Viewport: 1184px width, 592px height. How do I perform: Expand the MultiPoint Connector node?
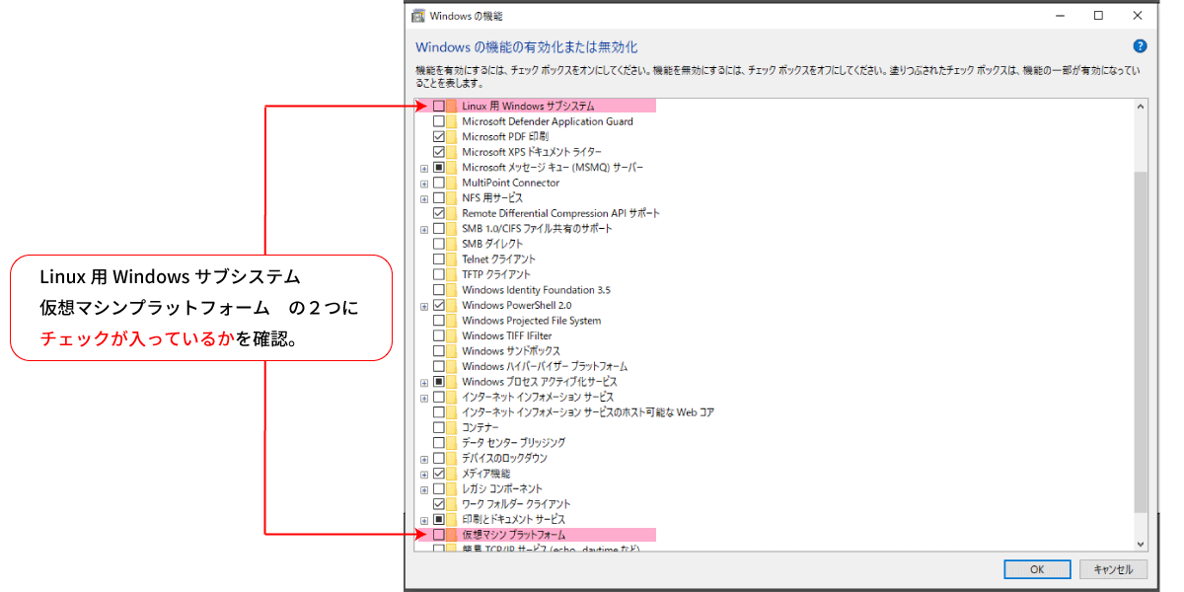click(x=424, y=183)
